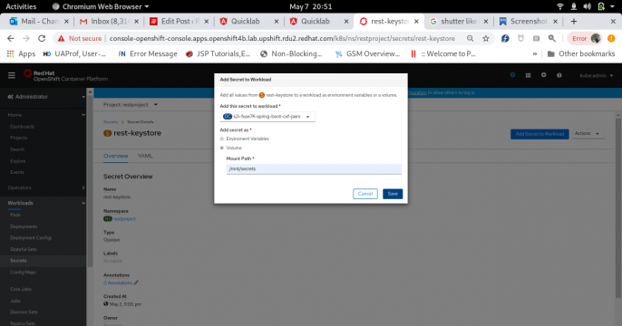The image size is (622, 326).
Task: Click the search magnifier extension icon
Action: tap(552, 38)
